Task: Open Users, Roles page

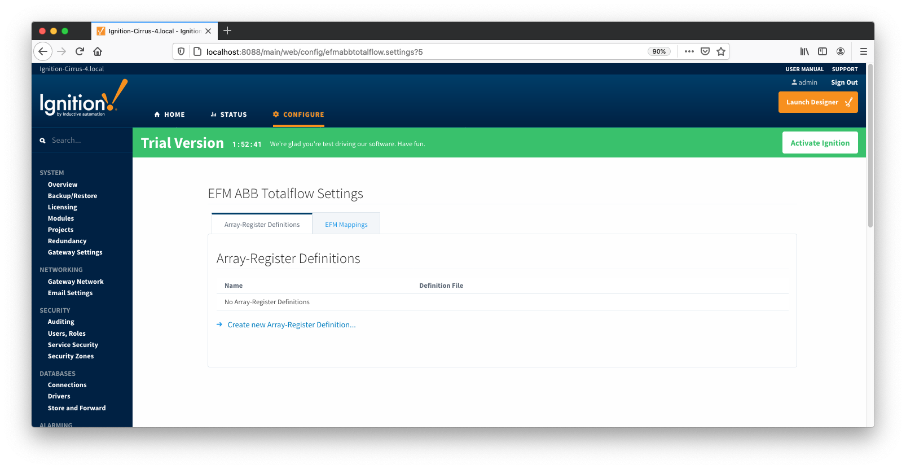Action: pyautogui.click(x=67, y=334)
